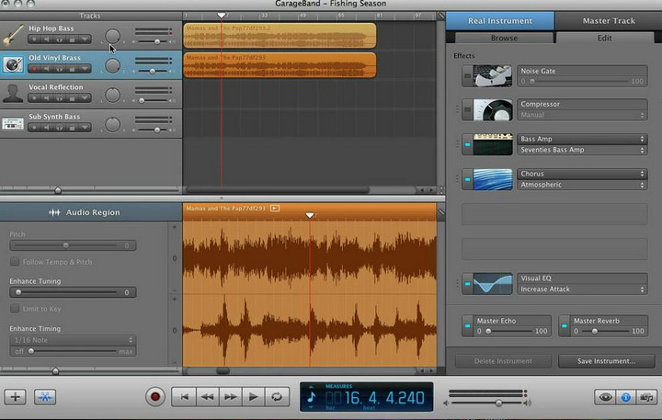Image resolution: width=662 pixels, height=420 pixels.
Task: Open the Seventies Bass Amp preset dropdown
Action: pos(581,150)
